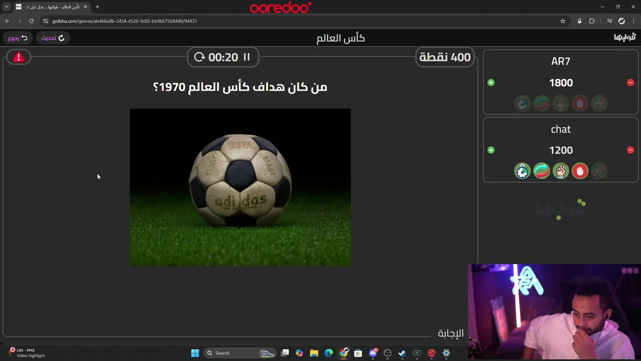The width and height of the screenshot is (641, 361).
Task: Launch Microsoft Edge from the taskbar
Action: pos(329,353)
